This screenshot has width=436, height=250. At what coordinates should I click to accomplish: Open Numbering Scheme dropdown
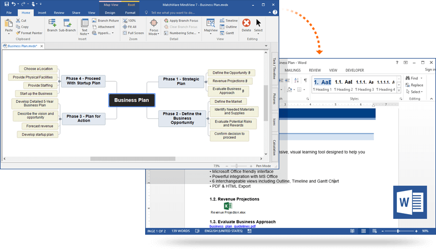(198, 33)
